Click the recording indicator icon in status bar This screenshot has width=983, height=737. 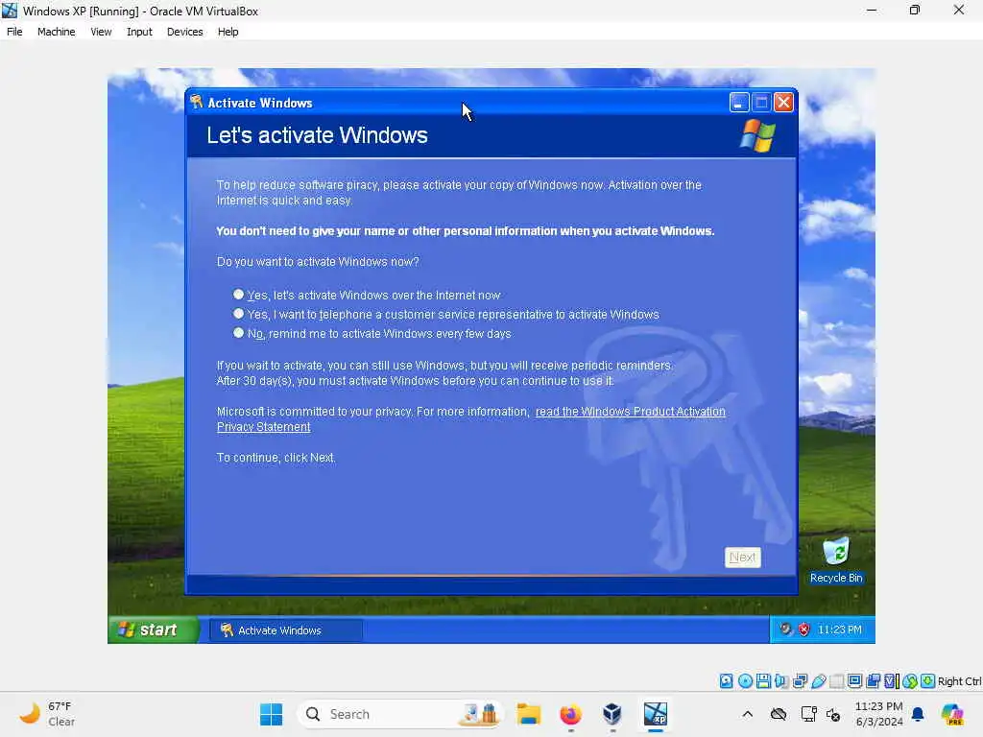coord(873,681)
